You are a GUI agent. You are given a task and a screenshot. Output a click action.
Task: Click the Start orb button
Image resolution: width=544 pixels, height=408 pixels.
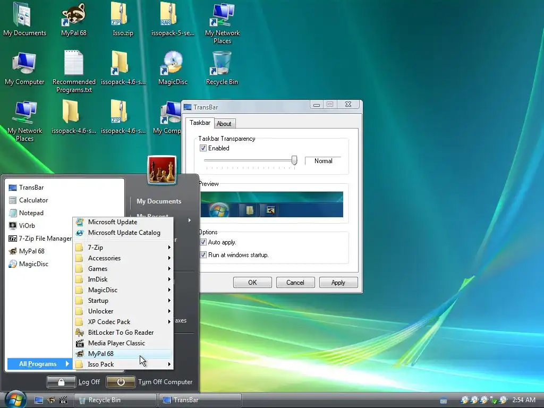[15, 399]
